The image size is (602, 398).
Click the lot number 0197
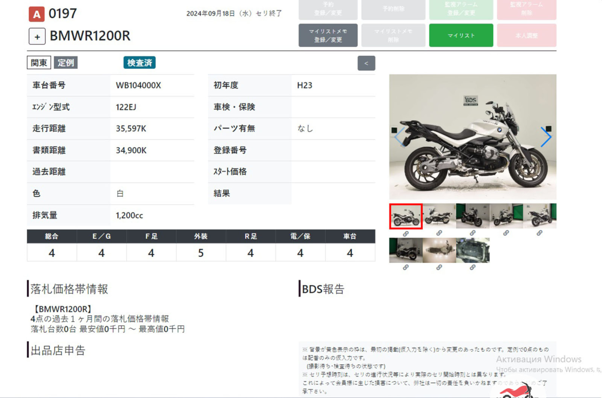click(x=63, y=14)
